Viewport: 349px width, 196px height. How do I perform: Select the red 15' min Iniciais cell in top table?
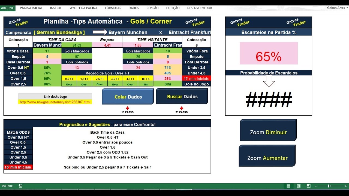coord(197,79)
